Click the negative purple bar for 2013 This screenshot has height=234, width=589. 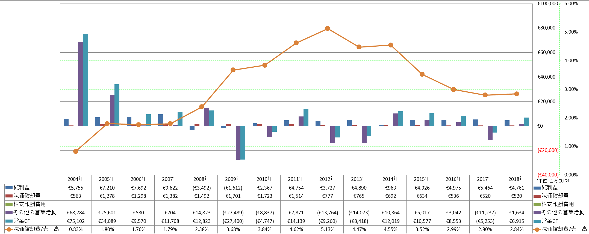coord(364,134)
